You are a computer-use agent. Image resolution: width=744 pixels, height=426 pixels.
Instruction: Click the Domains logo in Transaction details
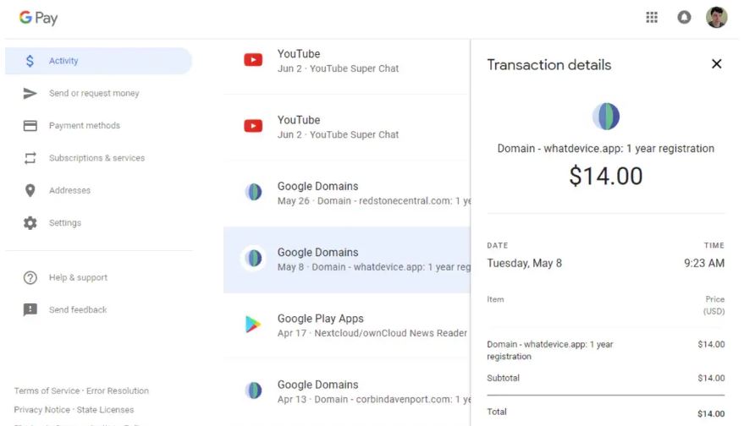click(x=606, y=117)
